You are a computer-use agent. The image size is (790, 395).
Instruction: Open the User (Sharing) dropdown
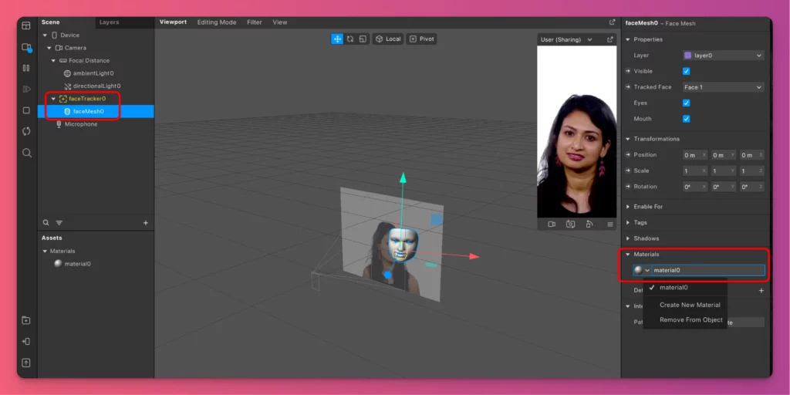pyautogui.click(x=566, y=39)
